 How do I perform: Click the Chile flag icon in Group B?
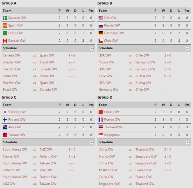click(x=101, y=41)
